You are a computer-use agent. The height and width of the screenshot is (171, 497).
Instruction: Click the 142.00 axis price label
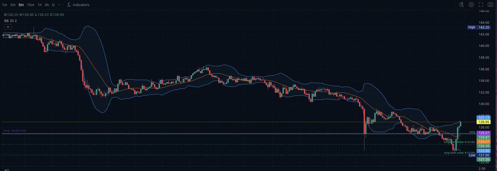coord(484,34)
